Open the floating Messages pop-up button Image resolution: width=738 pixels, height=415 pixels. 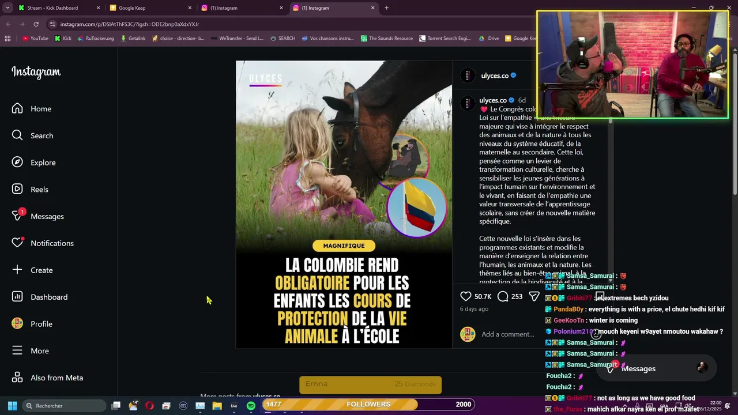[x=656, y=368]
